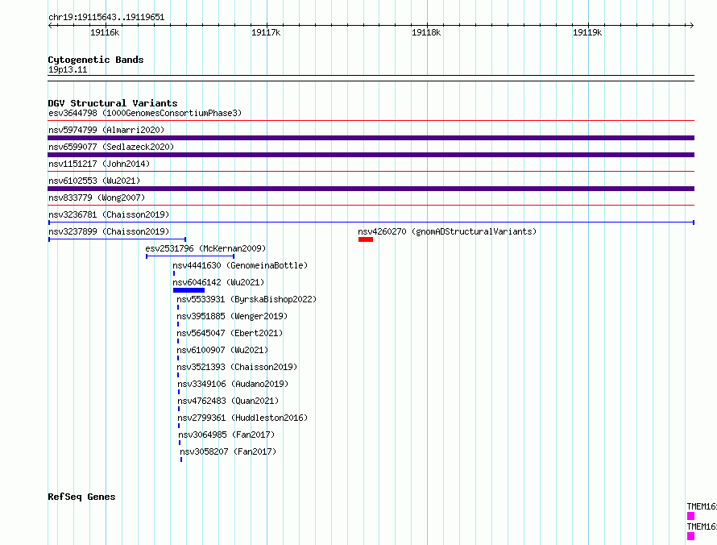717x545 pixels.
Task: Open the nsv5533931 ByrskaBishop2022 variant label
Action: 247,299
